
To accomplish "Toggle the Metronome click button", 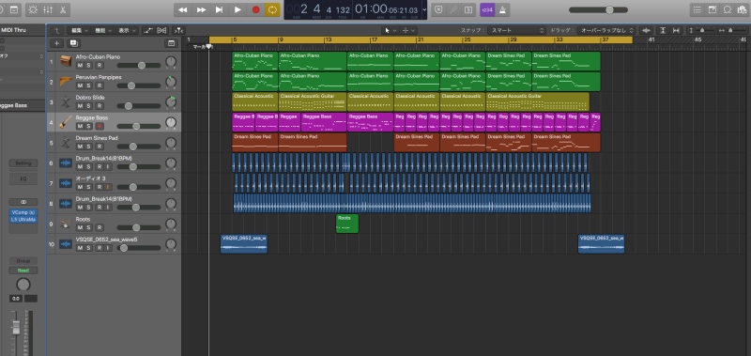I will pyautogui.click(x=502, y=9).
